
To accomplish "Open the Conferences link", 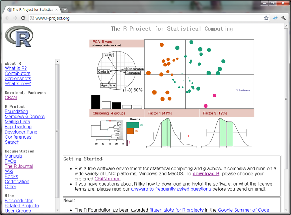I will click(x=18, y=137).
